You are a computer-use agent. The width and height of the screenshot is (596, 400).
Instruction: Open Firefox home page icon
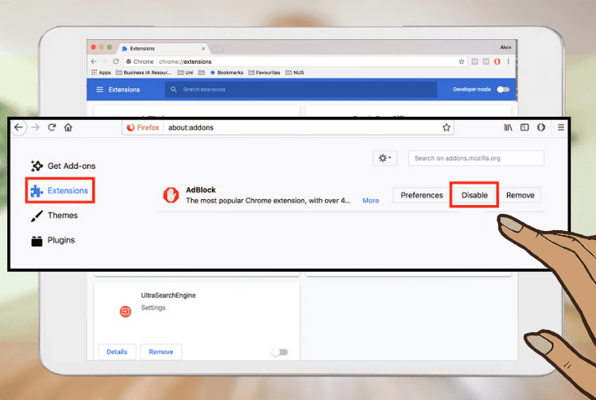68,127
